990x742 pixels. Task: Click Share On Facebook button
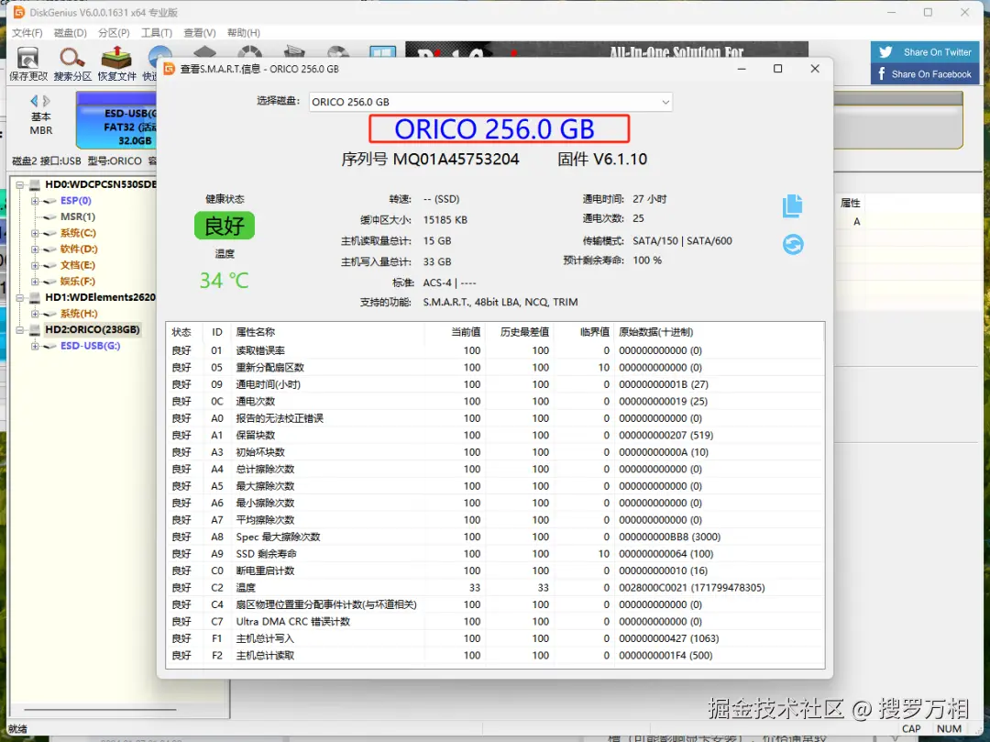925,74
